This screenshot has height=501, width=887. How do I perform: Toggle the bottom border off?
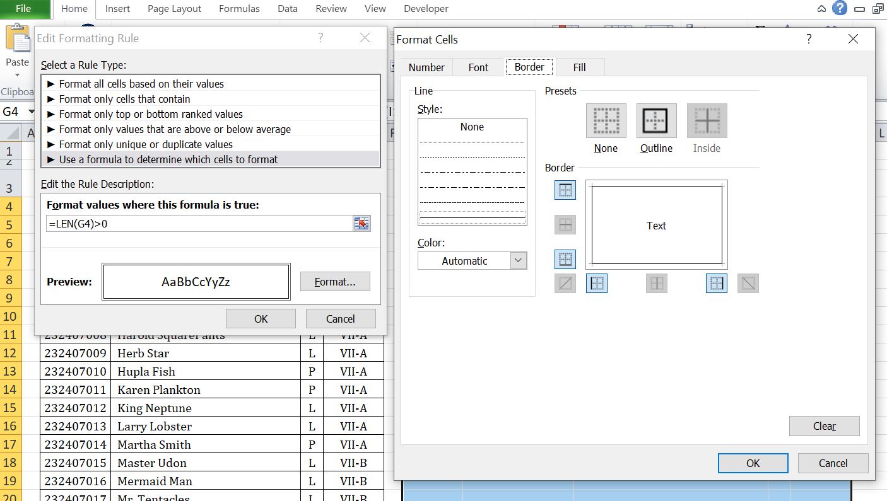[x=565, y=259]
